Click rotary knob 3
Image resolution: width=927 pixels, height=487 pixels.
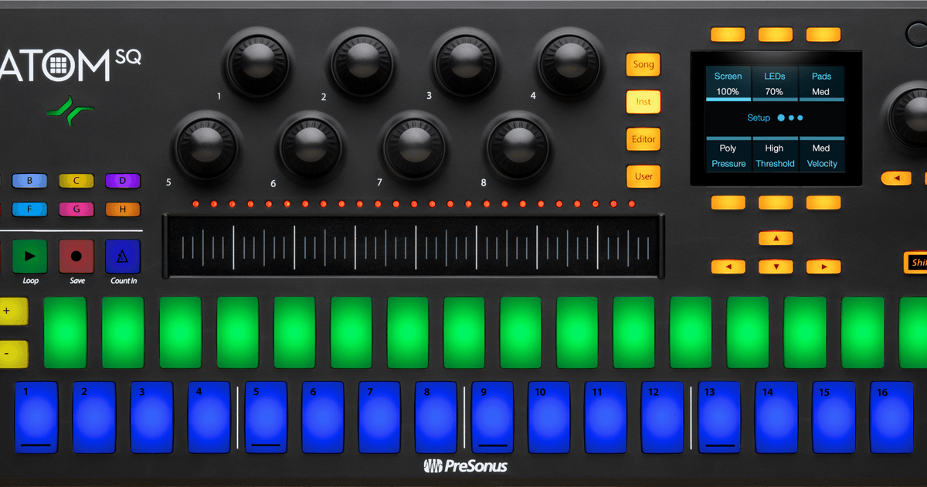467,63
